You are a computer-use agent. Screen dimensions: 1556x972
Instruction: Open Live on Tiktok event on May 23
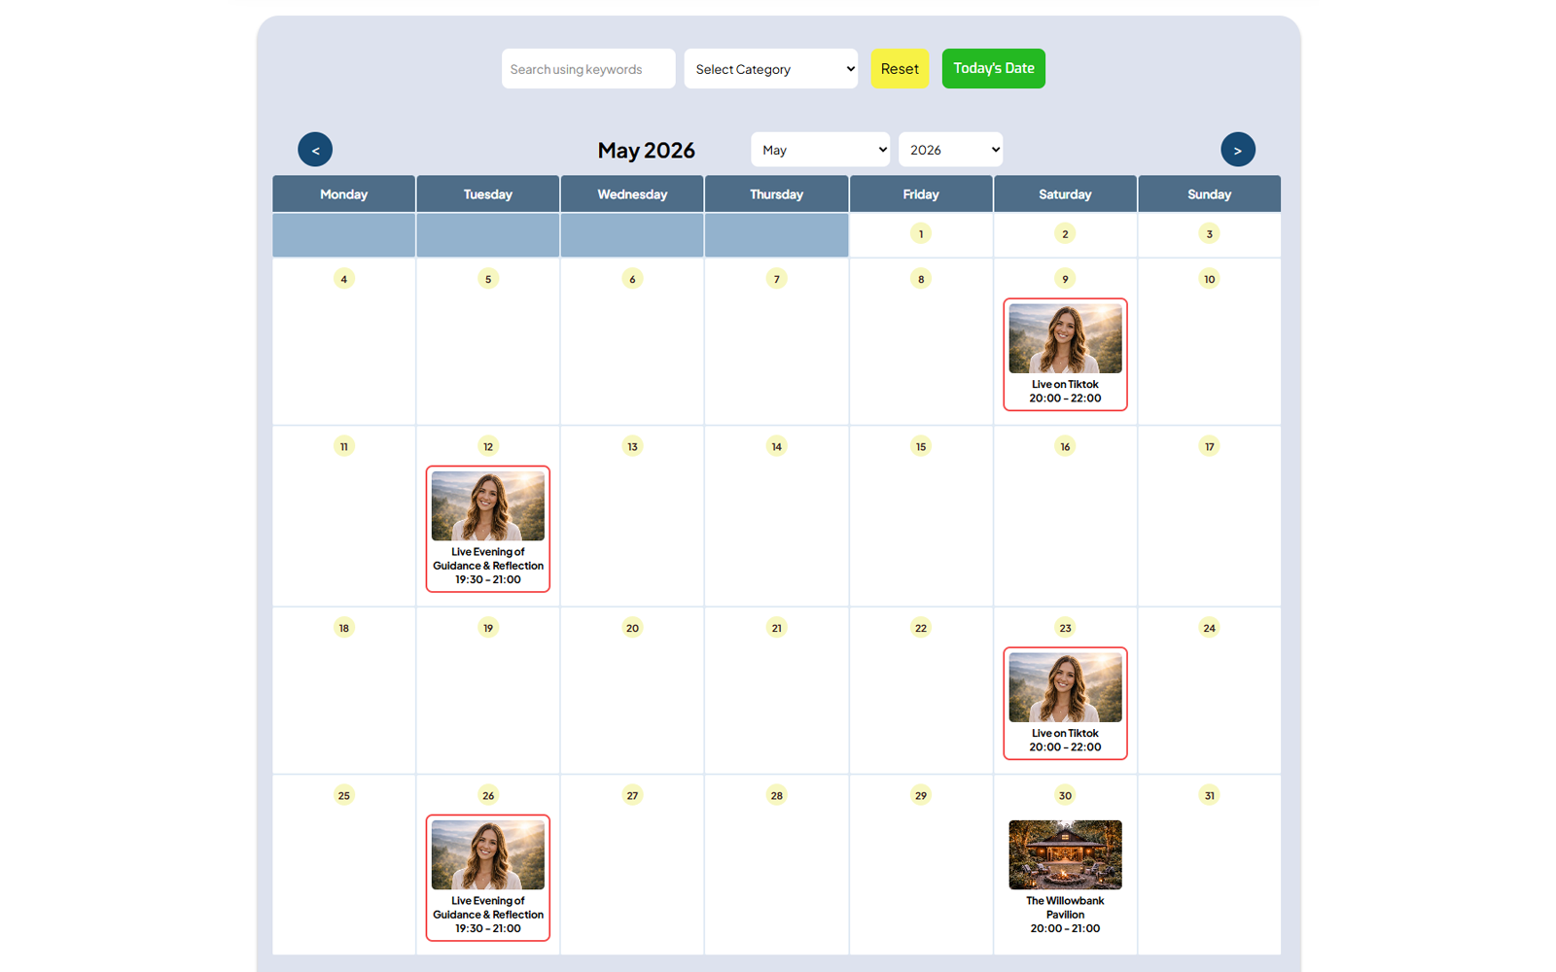click(1065, 690)
